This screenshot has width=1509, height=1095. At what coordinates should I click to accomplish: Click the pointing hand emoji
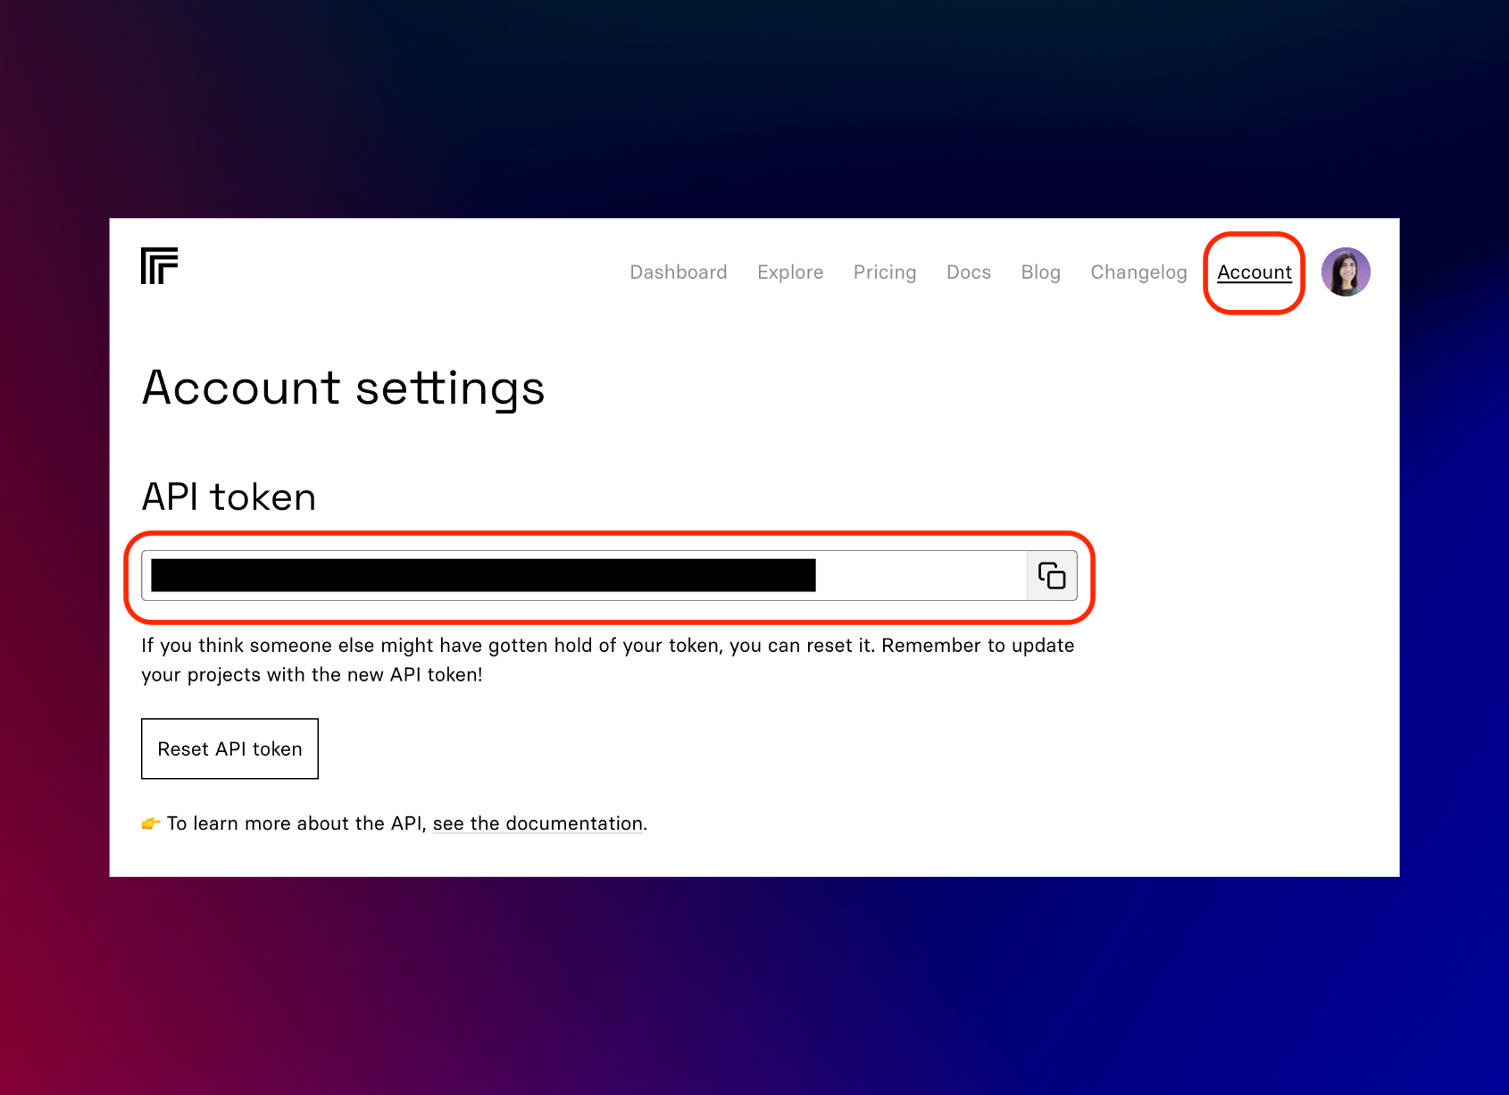151,823
